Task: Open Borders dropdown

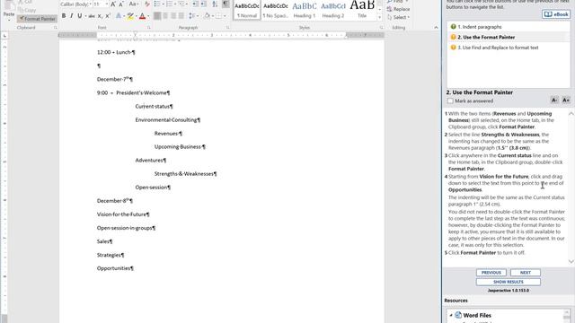Action: pos(225,16)
